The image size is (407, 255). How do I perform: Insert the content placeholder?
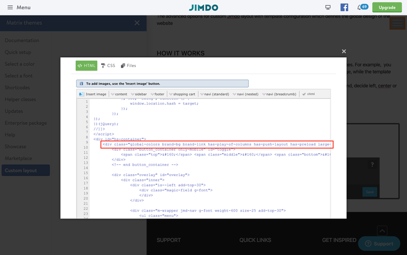(119, 94)
